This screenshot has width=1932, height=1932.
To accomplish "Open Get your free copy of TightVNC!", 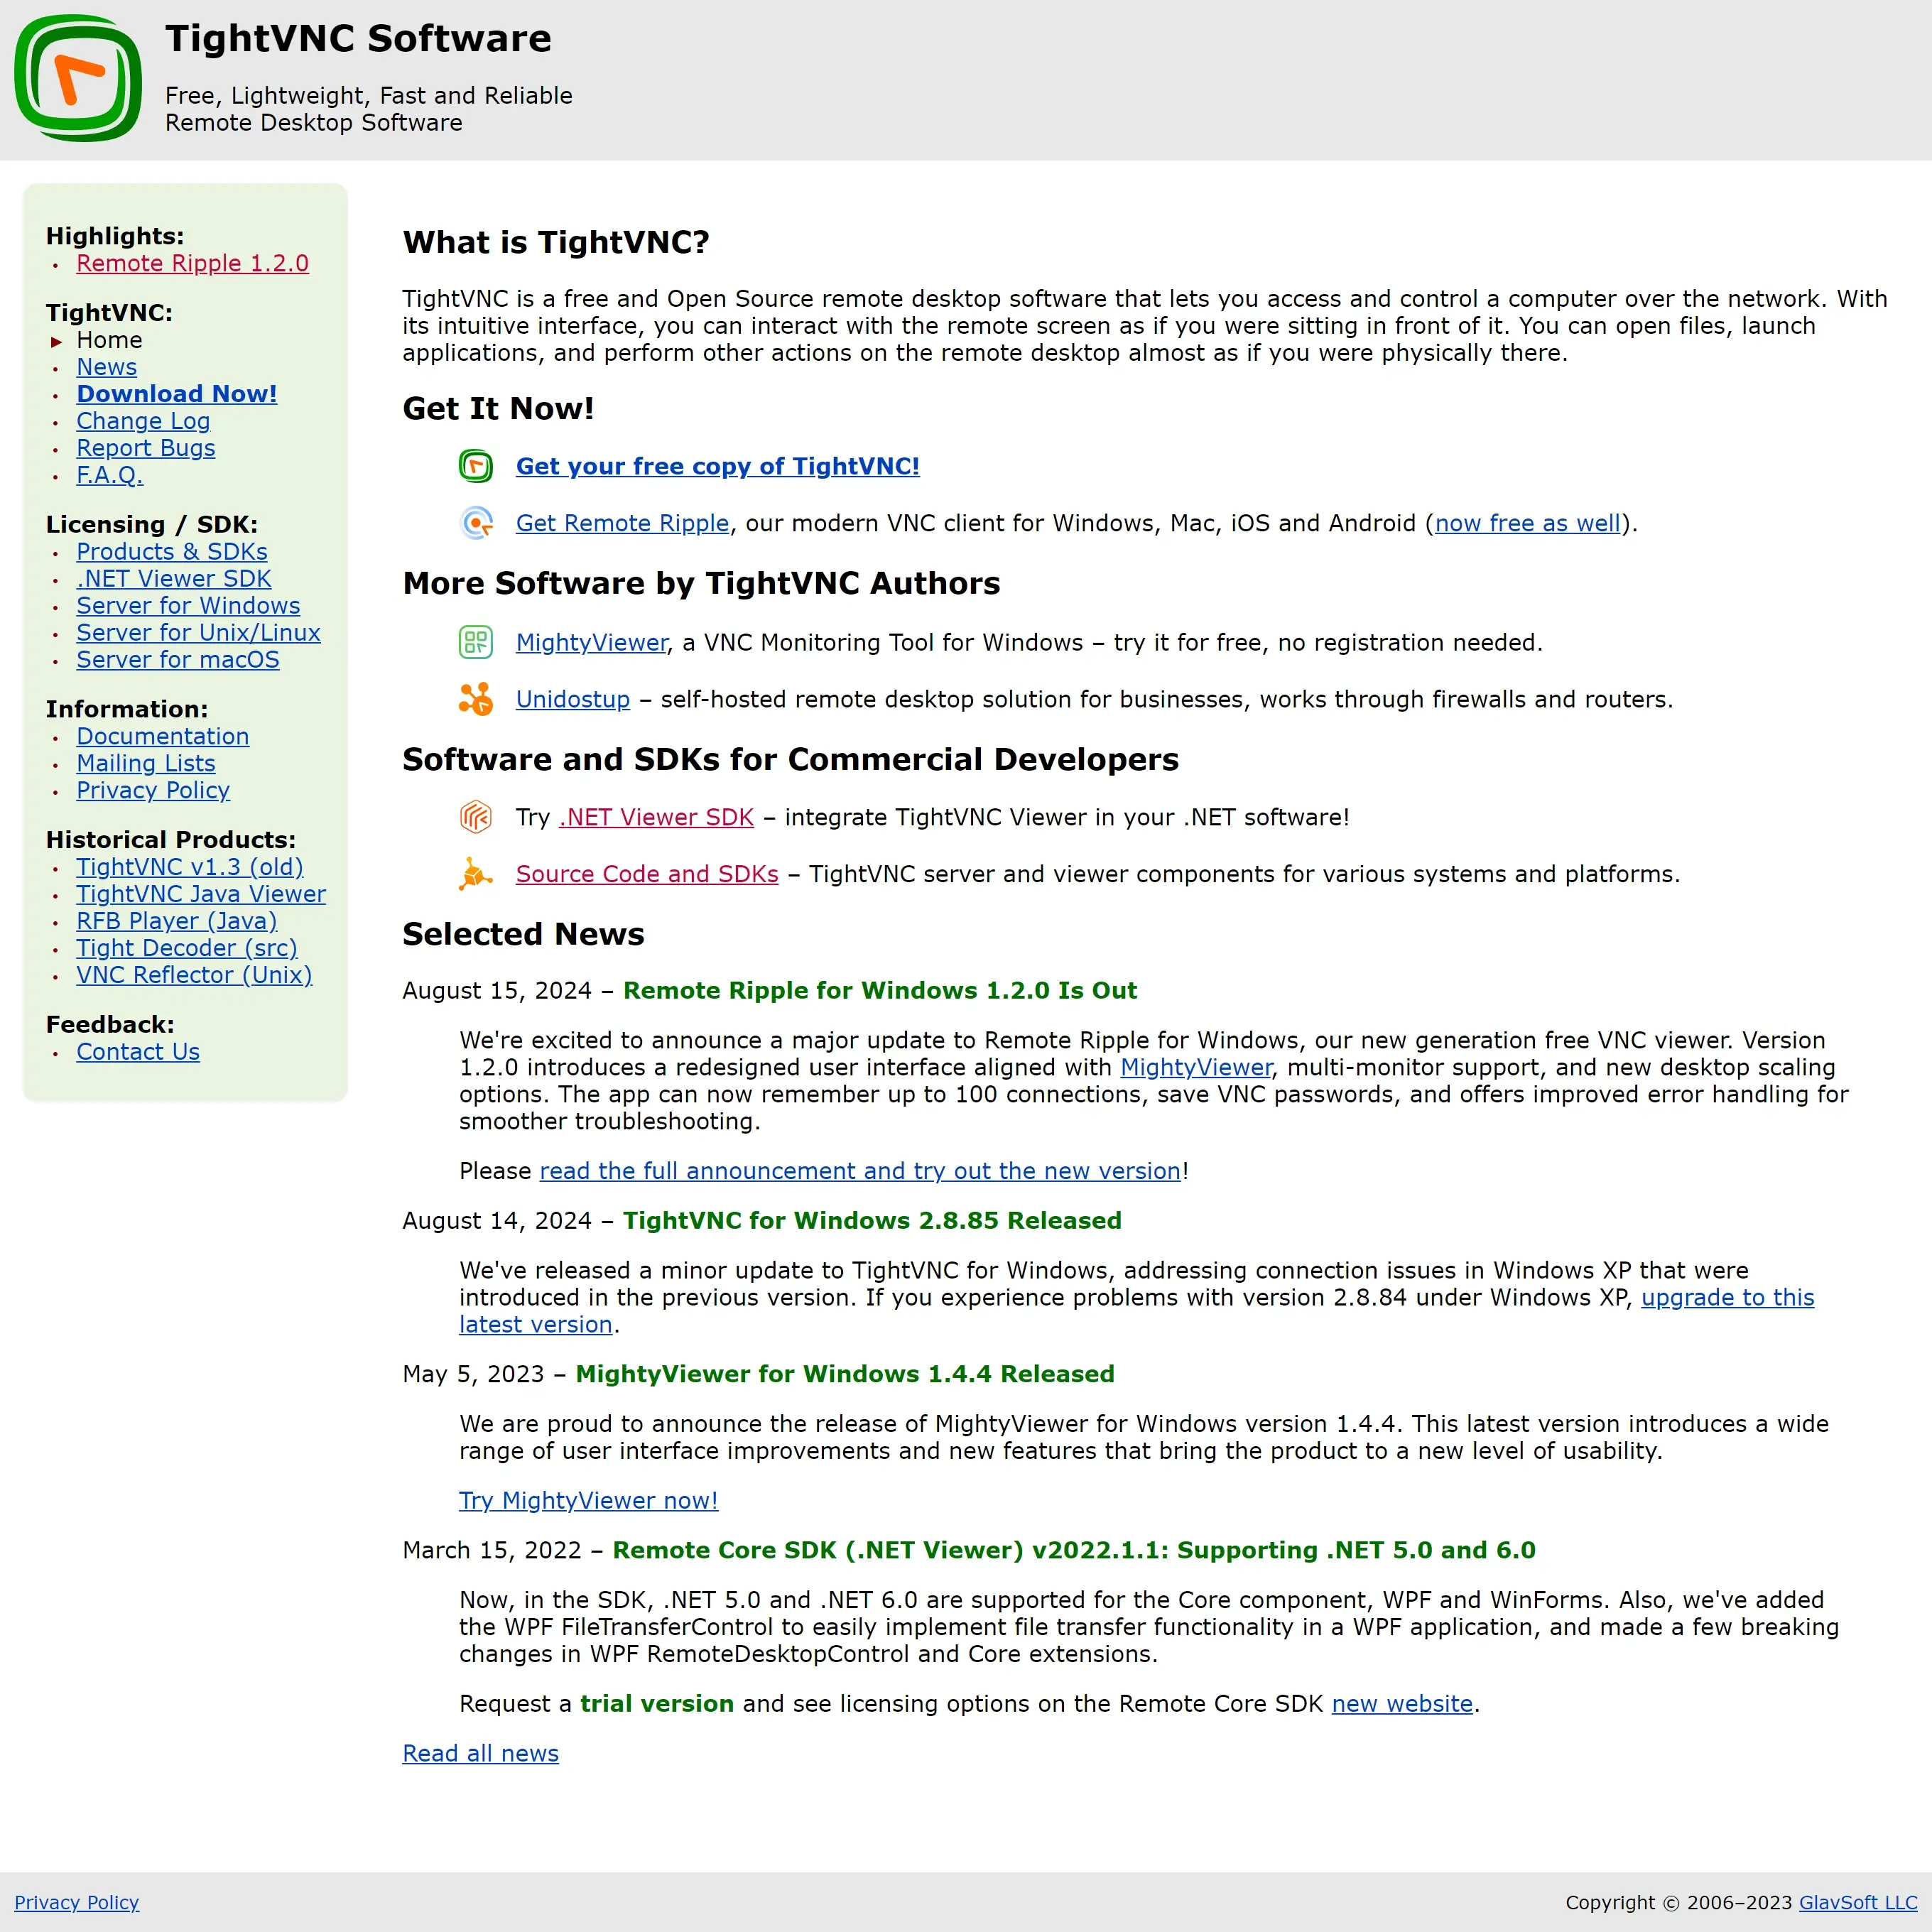I will click(718, 466).
